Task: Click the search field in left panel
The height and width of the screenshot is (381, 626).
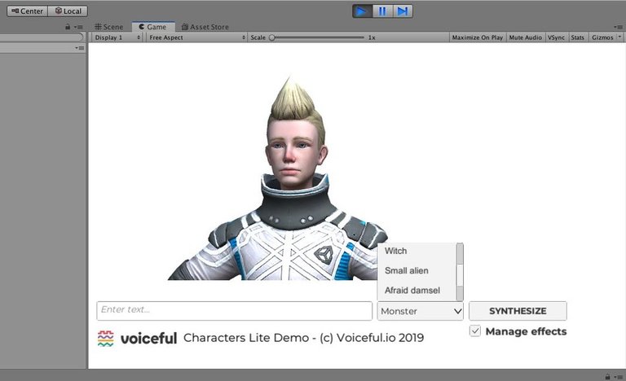Action: coord(41,37)
